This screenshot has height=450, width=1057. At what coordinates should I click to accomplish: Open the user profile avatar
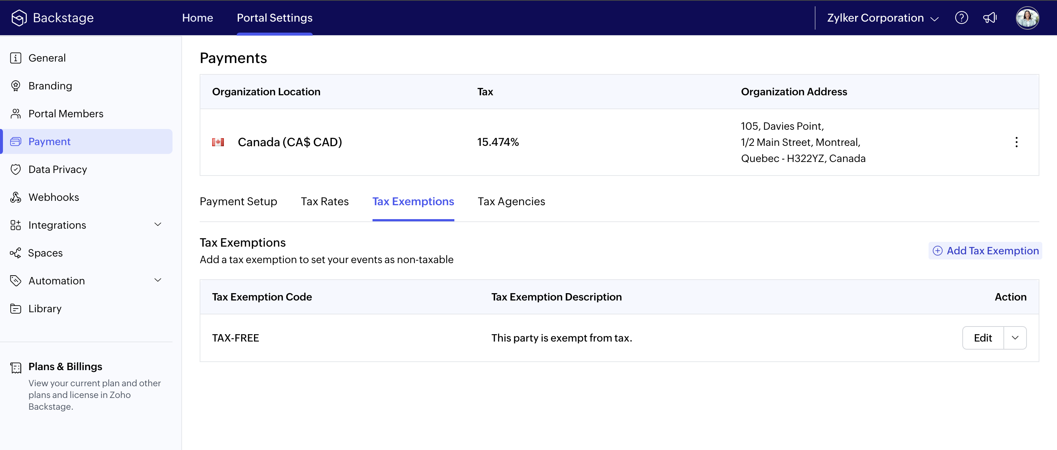click(x=1027, y=18)
